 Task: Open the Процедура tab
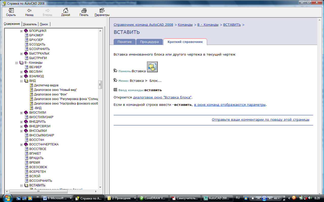pyautogui.click(x=149, y=42)
